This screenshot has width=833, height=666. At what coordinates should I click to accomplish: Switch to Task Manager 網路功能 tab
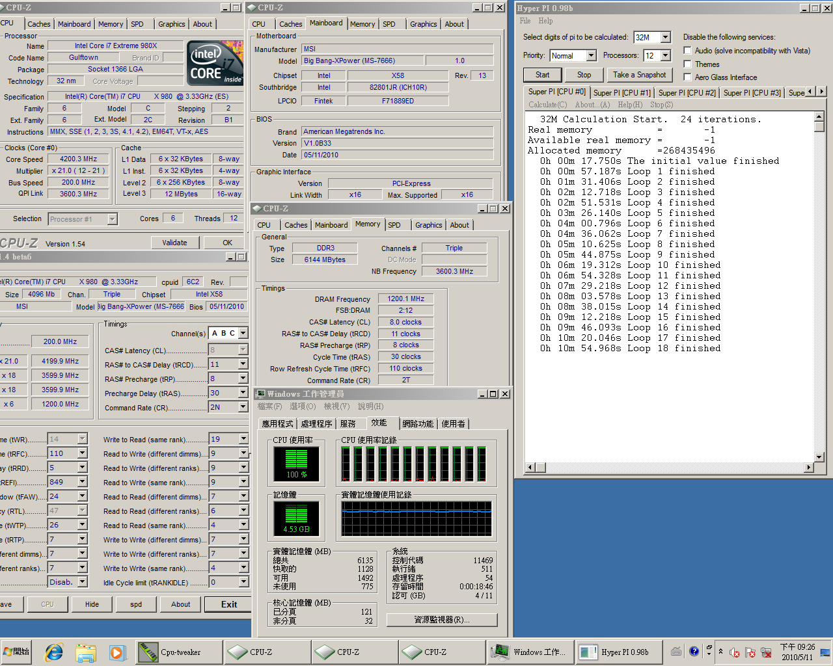click(x=418, y=423)
